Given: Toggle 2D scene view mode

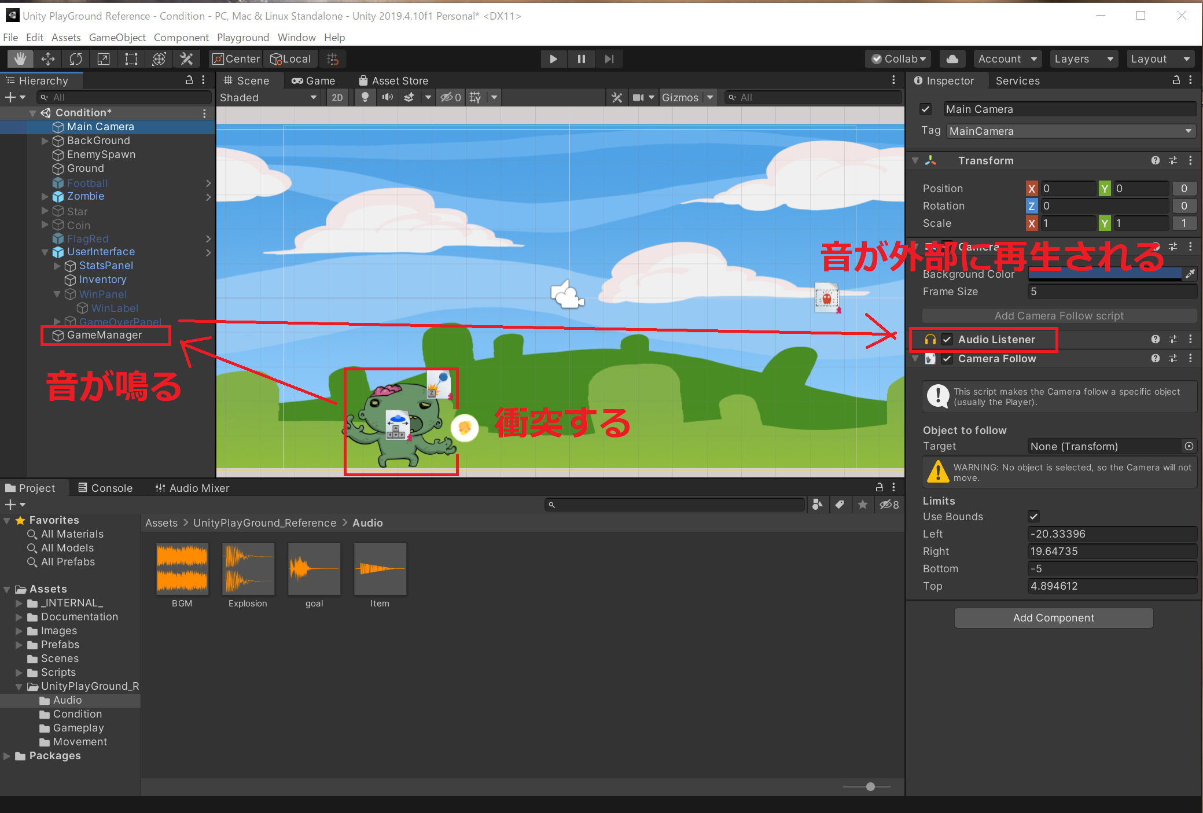Looking at the screenshot, I should click(337, 97).
